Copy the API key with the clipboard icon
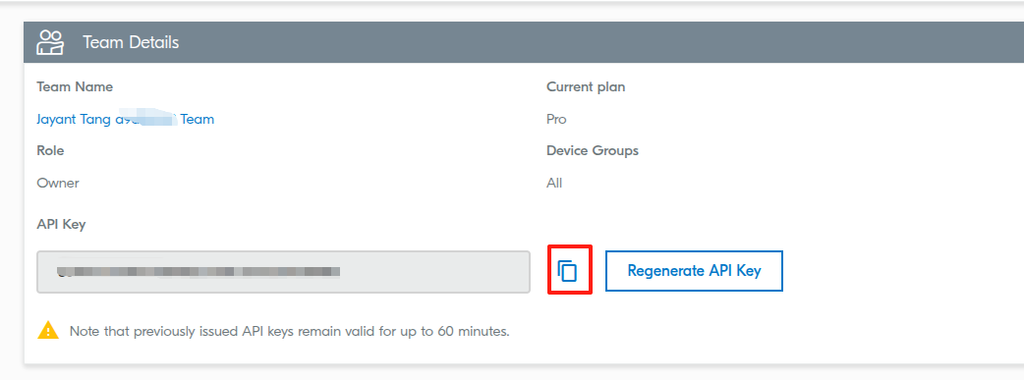Viewport: 1024px width, 380px height. (x=568, y=270)
